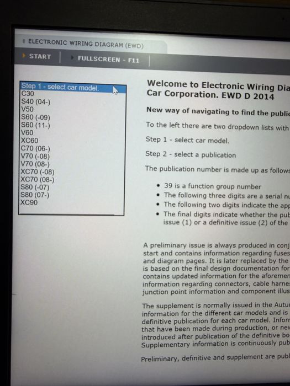Choose V60 from the model list

[72, 133]
